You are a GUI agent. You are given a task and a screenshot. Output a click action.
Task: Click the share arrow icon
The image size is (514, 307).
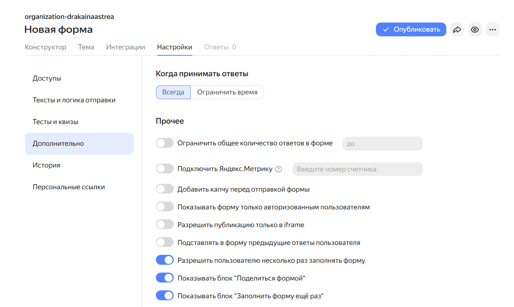(457, 30)
